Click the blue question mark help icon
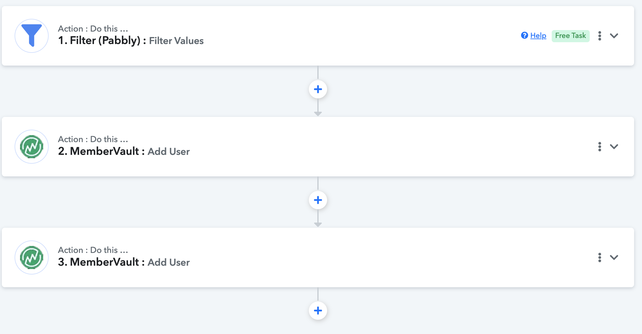This screenshot has width=642, height=334. tap(524, 36)
